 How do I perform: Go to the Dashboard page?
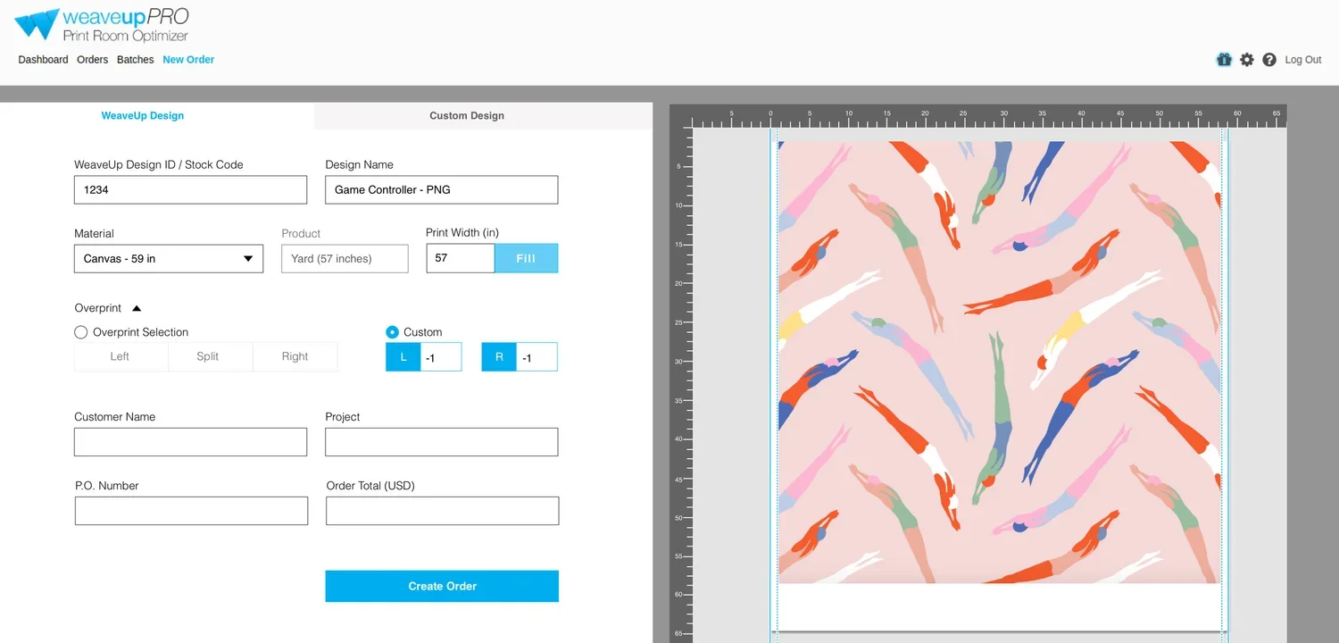43,59
